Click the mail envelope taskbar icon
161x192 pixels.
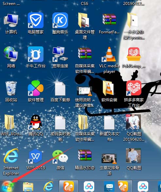(109, 187)
